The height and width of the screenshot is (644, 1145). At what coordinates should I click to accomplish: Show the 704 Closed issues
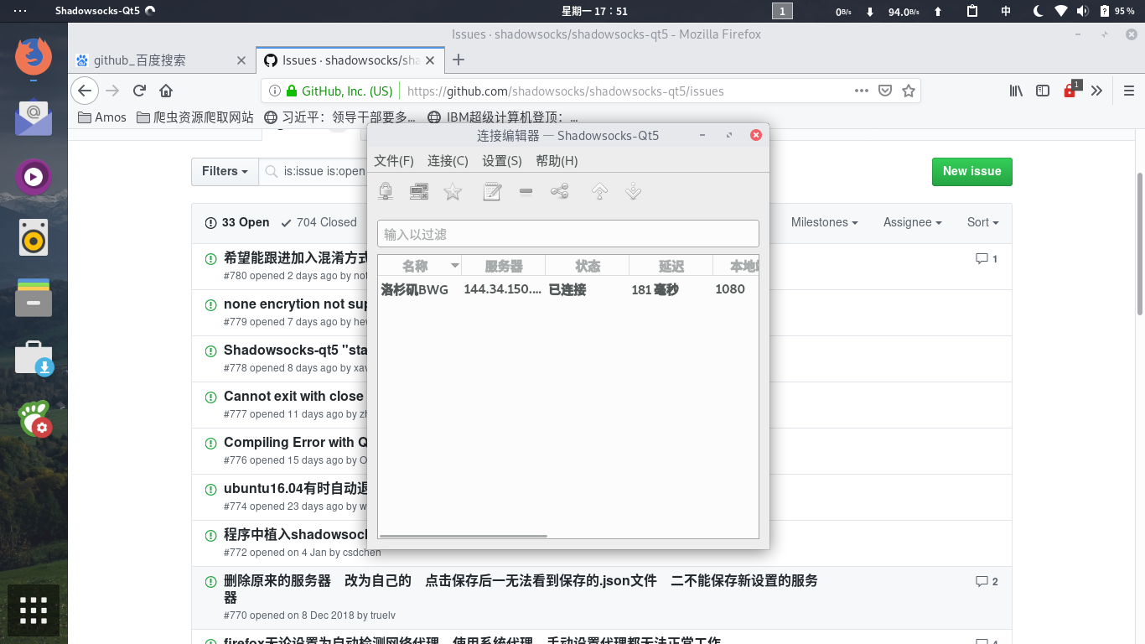pos(319,222)
